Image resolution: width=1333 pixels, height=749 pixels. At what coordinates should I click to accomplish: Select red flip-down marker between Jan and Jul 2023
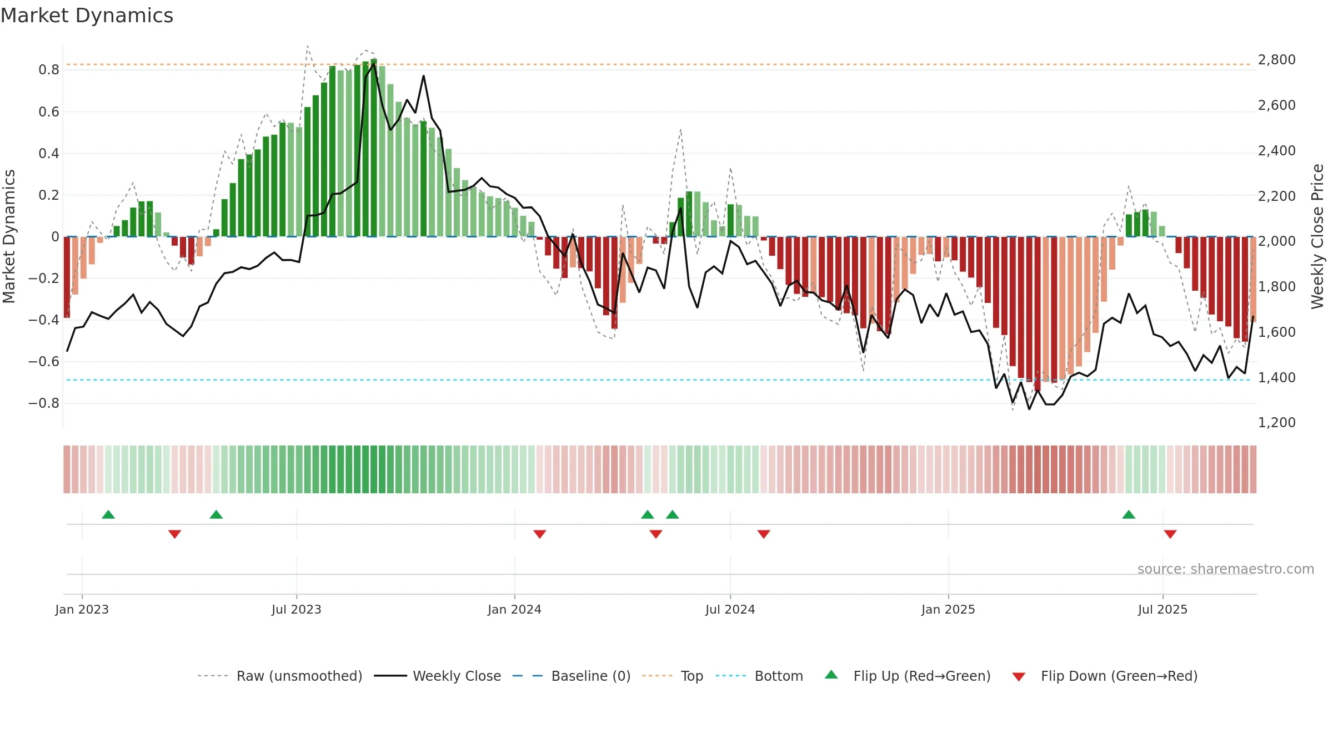[x=174, y=534]
